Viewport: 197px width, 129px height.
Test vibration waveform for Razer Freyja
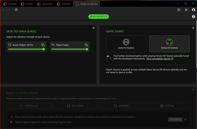[86, 45]
